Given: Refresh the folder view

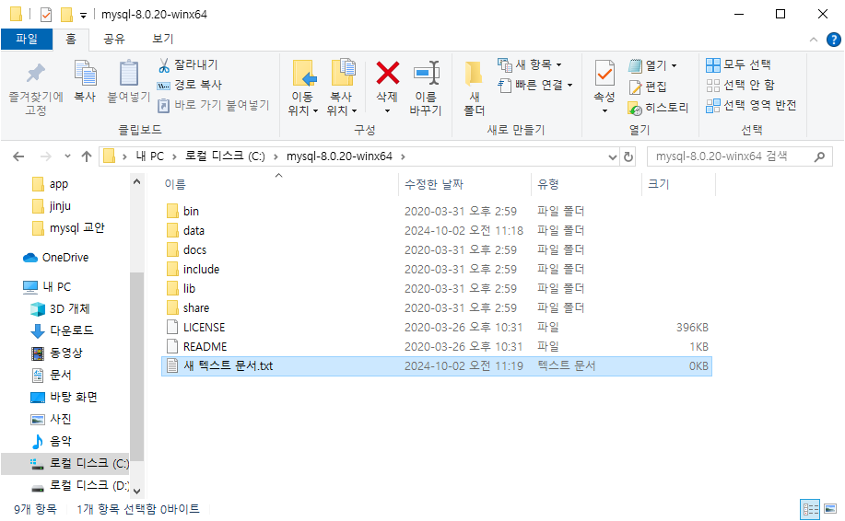Looking at the screenshot, I should [628, 156].
